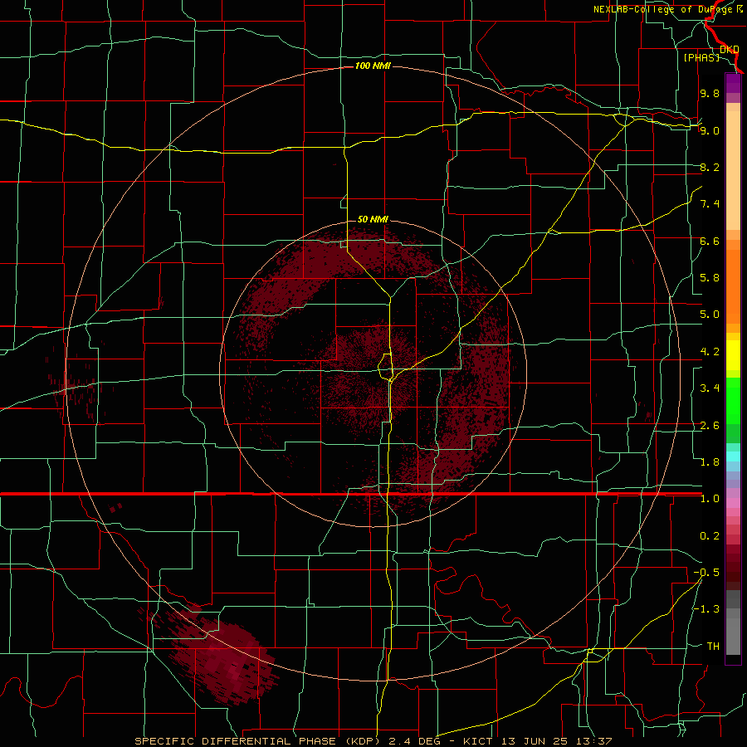The width and height of the screenshot is (747, 747).
Task: Click the KDP label above the color scale
Action: point(730,49)
